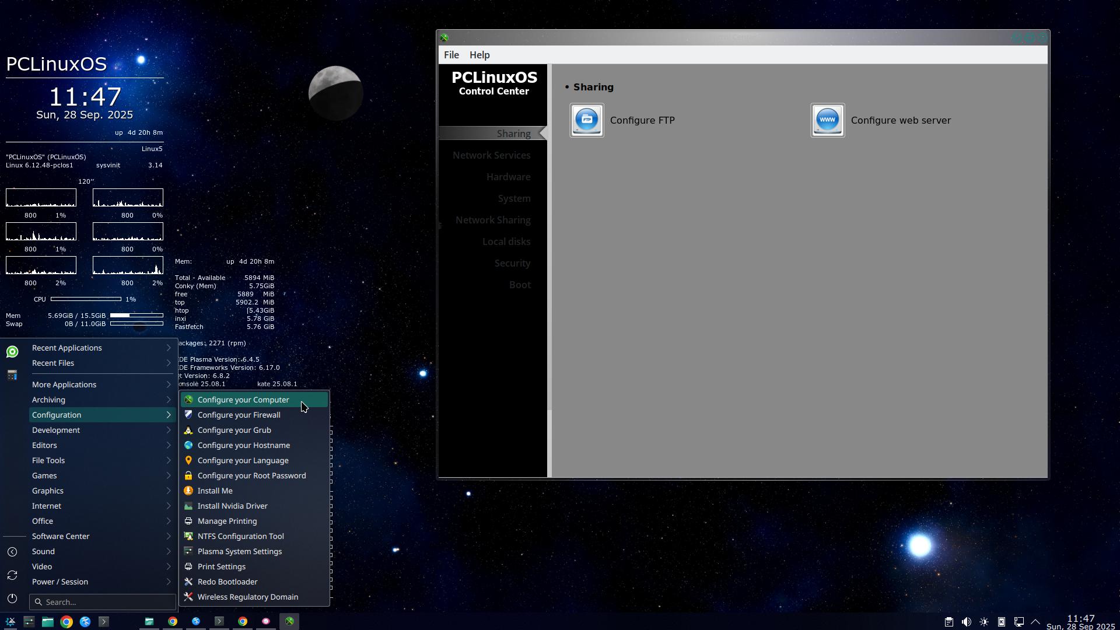
Task: Switch to the Security category
Action: 512,263
